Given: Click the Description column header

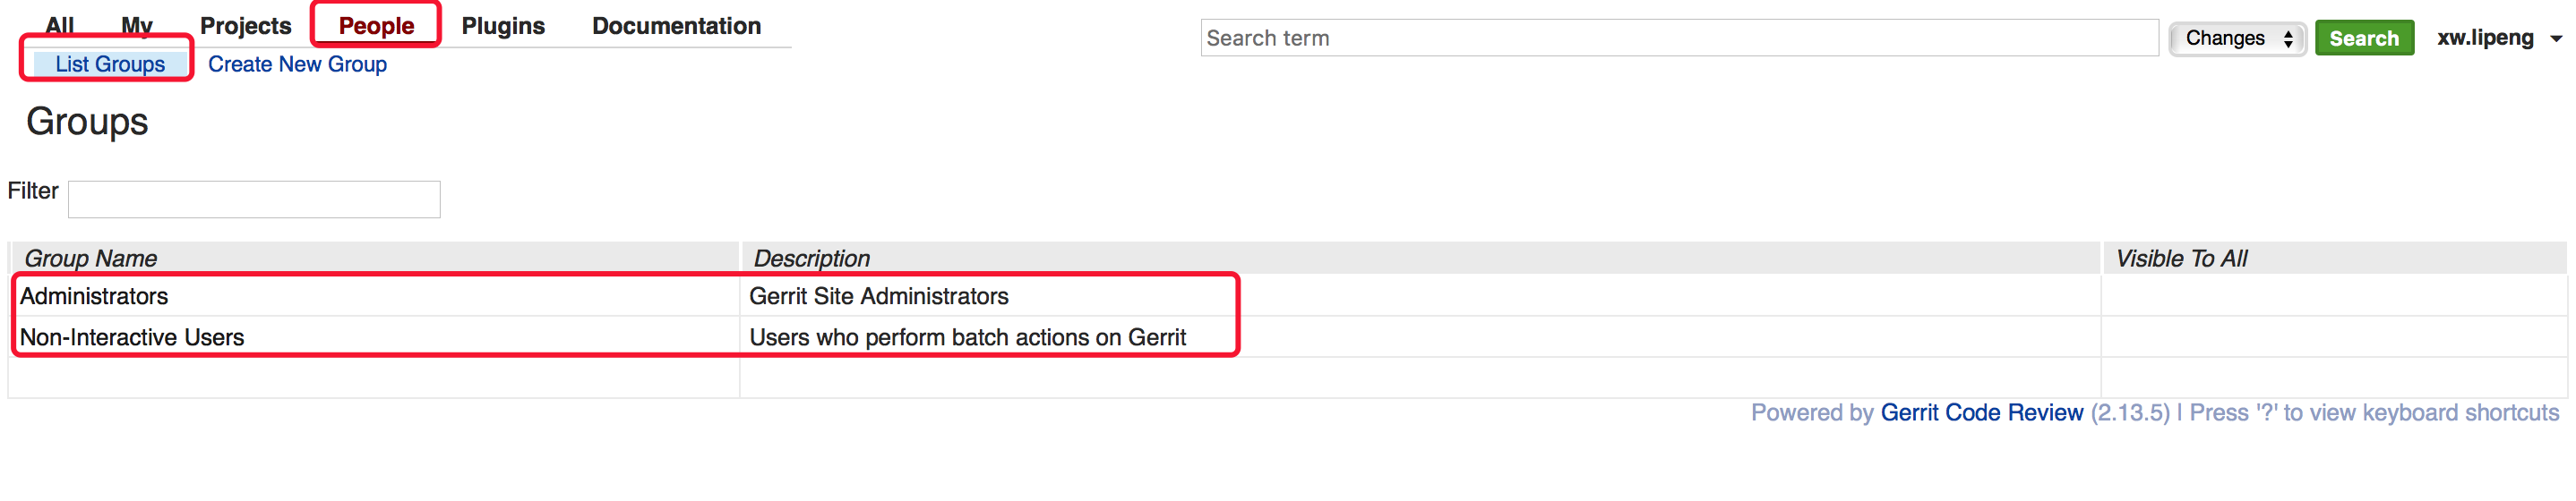Looking at the screenshot, I should pos(811,259).
